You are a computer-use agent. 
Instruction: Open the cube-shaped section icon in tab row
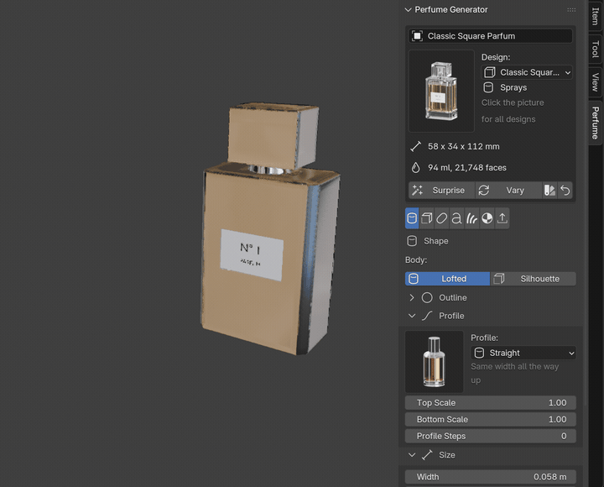pyautogui.click(x=427, y=218)
